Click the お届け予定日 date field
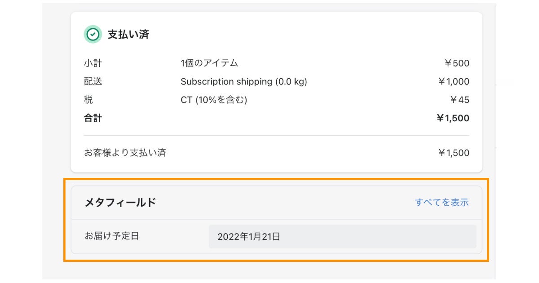The width and height of the screenshot is (539, 283). pyautogui.click(x=342, y=237)
